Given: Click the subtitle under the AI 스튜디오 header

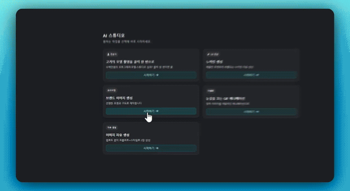Looking at the screenshot, I should (127, 41).
